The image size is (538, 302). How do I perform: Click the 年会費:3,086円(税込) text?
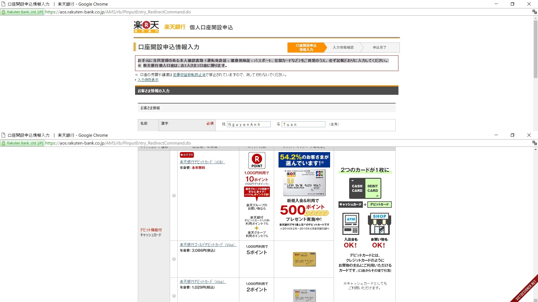[x=198, y=251]
